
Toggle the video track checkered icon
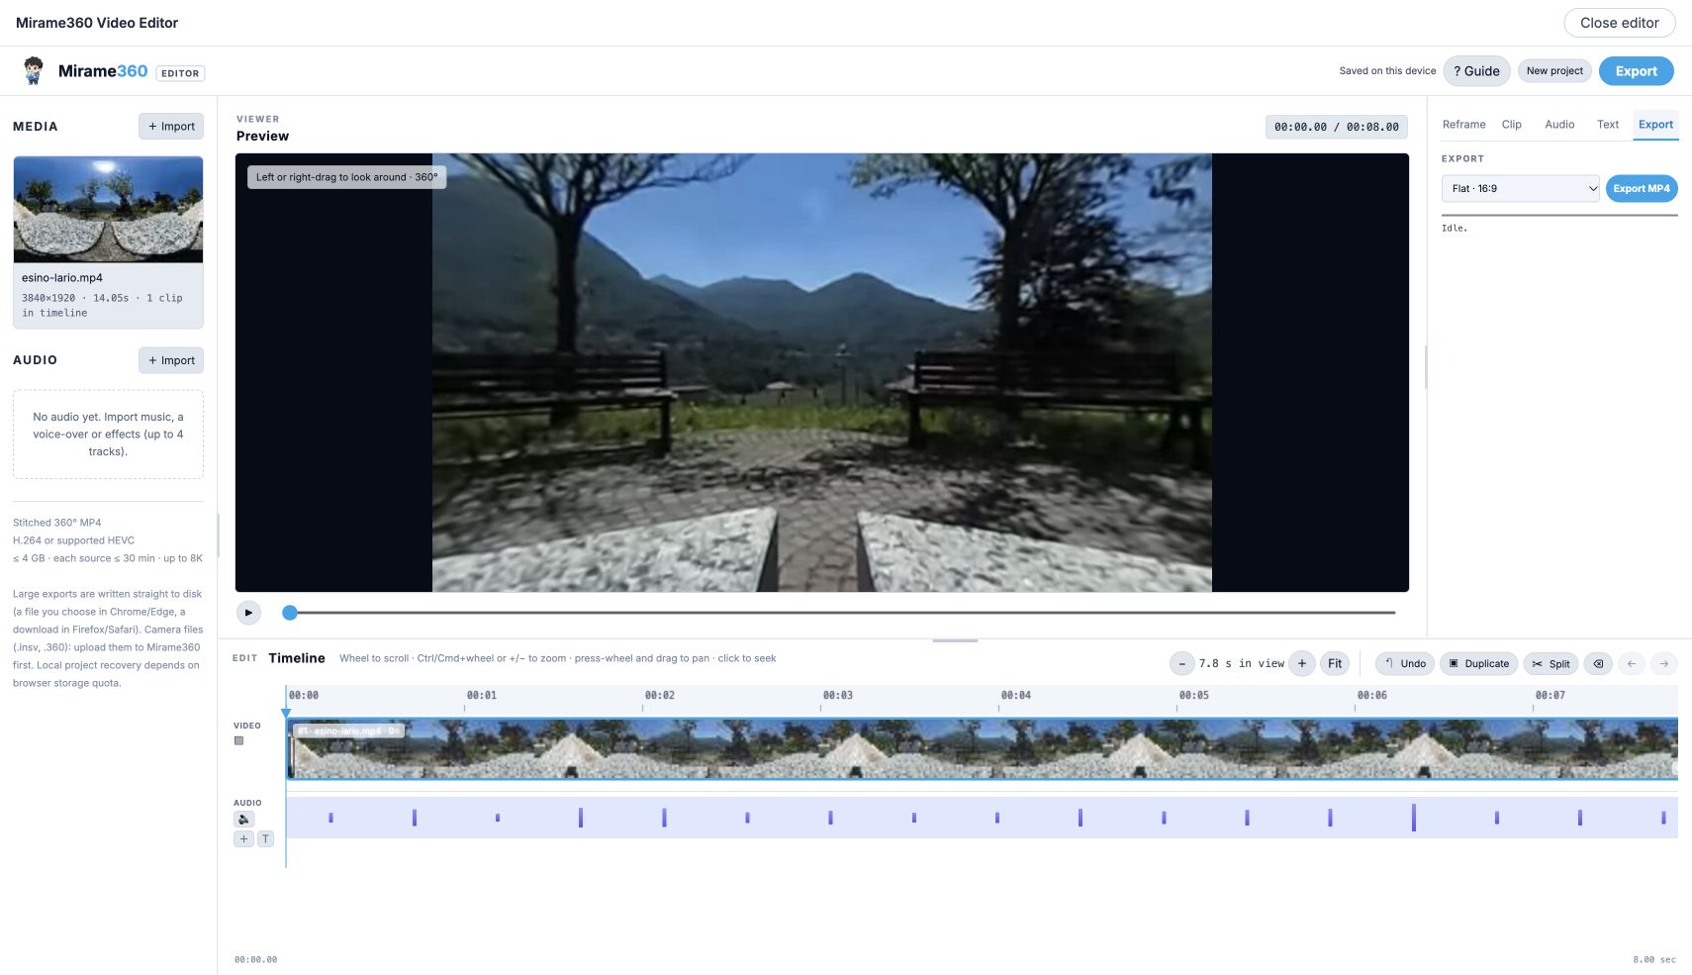click(x=238, y=740)
